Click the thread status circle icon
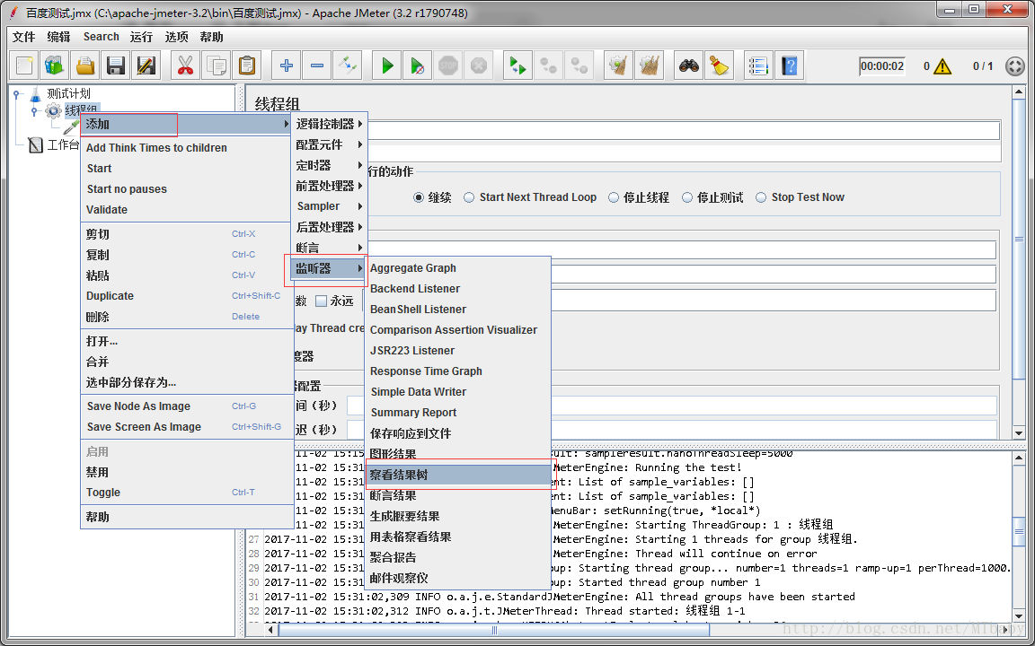The width and height of the screenshot is (1035, 646). coord(1014,65)
